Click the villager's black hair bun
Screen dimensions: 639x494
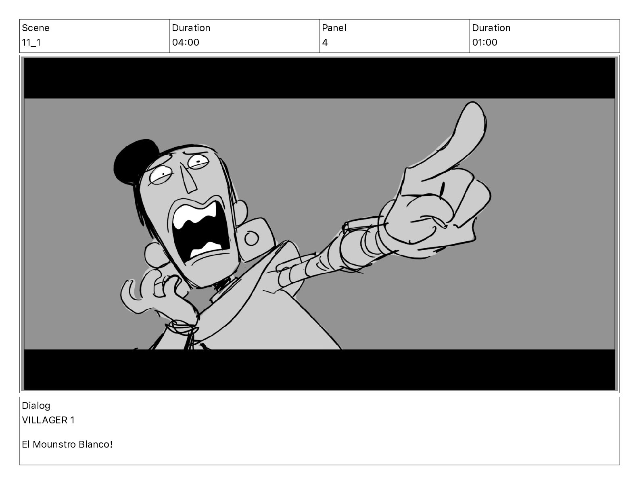(x=134, y=162)
